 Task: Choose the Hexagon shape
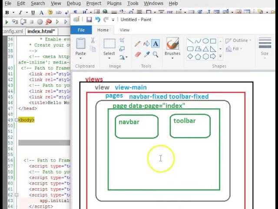click(205, 57)
